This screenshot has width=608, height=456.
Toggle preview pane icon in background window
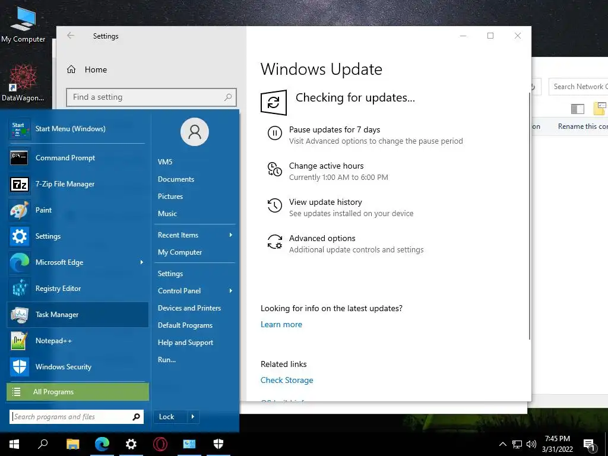[577, 109]
